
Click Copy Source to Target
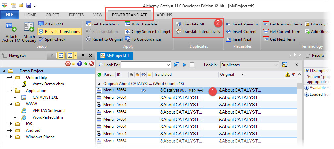click(x=148, y=32)
